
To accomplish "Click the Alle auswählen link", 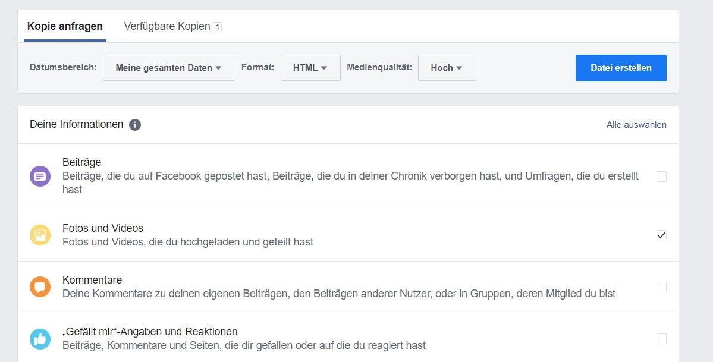I will point(636,125).
